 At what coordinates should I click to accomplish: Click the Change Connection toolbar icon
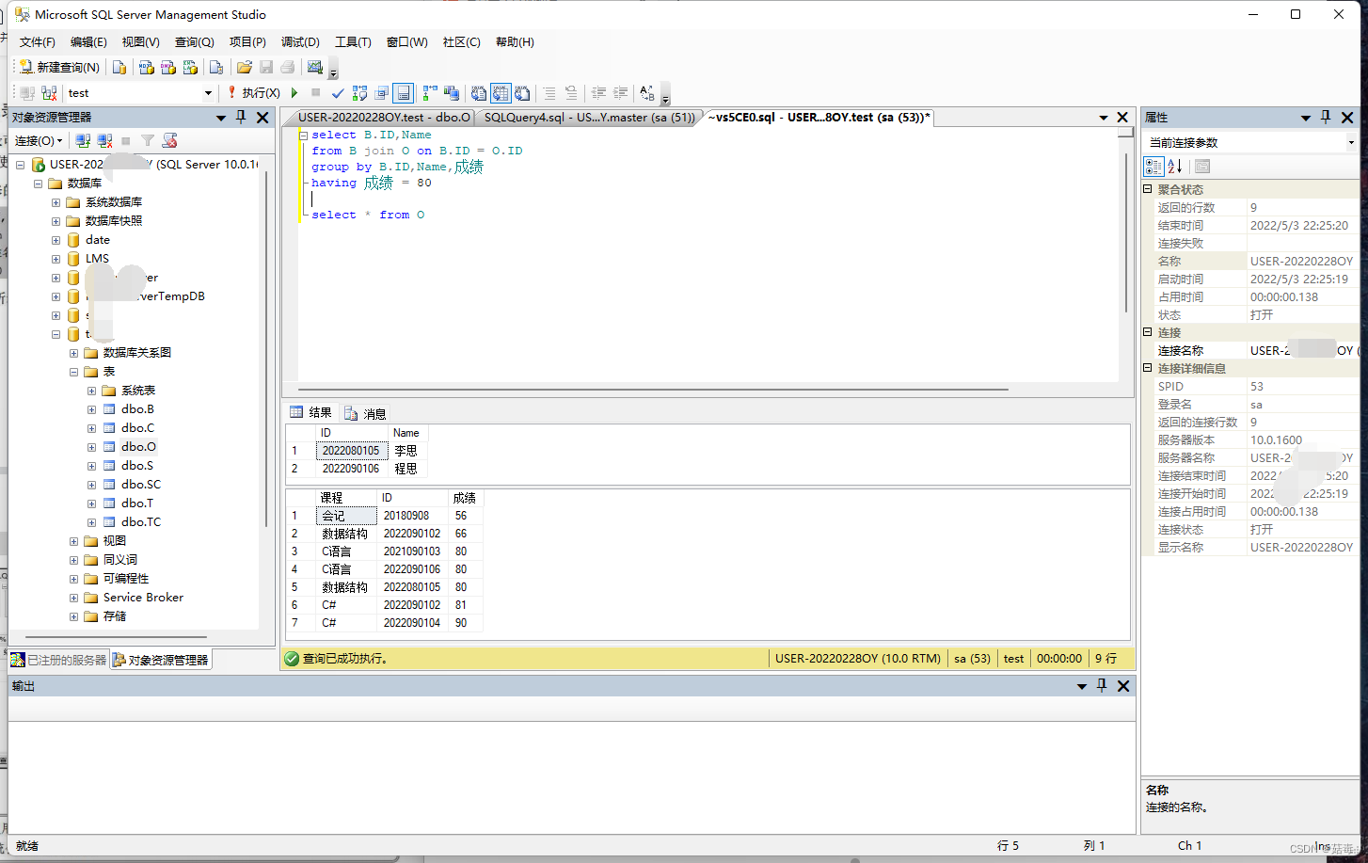click(49, 93)
